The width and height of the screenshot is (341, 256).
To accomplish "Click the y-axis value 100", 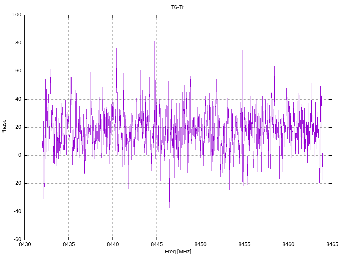I will tap(17, 15).
